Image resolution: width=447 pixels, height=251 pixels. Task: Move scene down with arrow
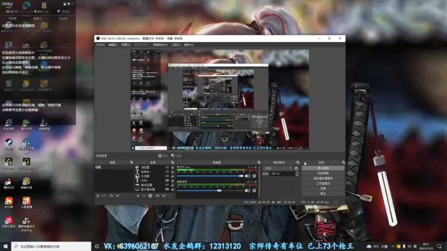point(117,196)
